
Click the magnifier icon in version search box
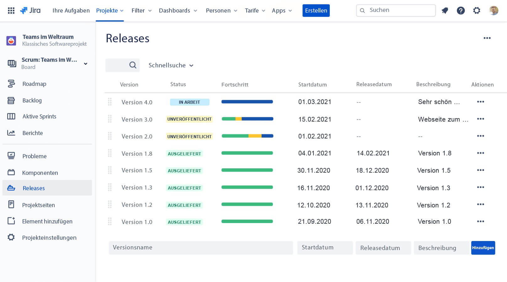(133, 65)
